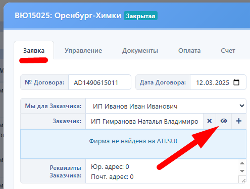
Task: Click the № Договора: label
Action: click(44, 82)
